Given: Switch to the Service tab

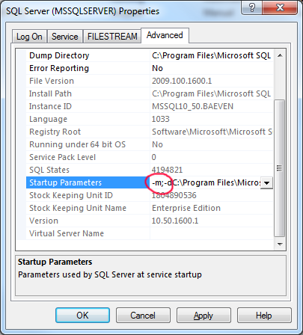Looking at the screenshot, I should [x=65, y=37].
